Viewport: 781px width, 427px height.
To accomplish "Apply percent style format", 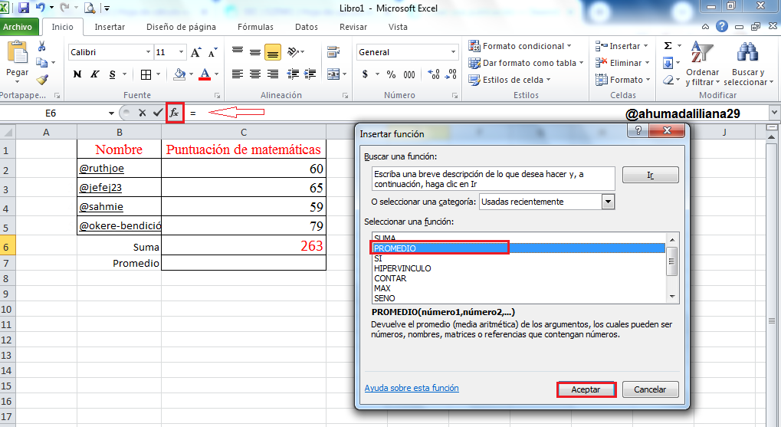I will [x=391, y=74].
